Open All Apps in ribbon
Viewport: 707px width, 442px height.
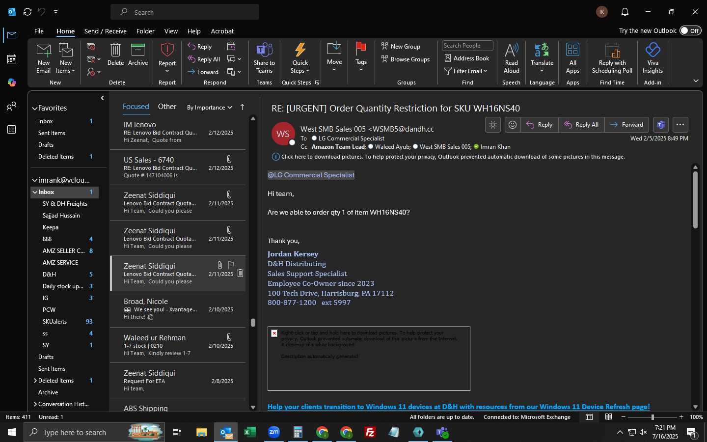572,58
